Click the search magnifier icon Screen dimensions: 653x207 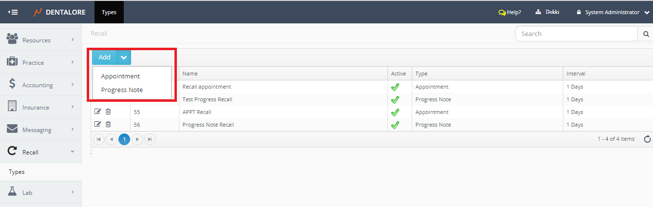646,34
